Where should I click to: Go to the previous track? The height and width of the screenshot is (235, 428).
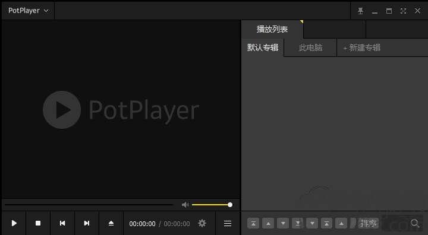point(62,223)
